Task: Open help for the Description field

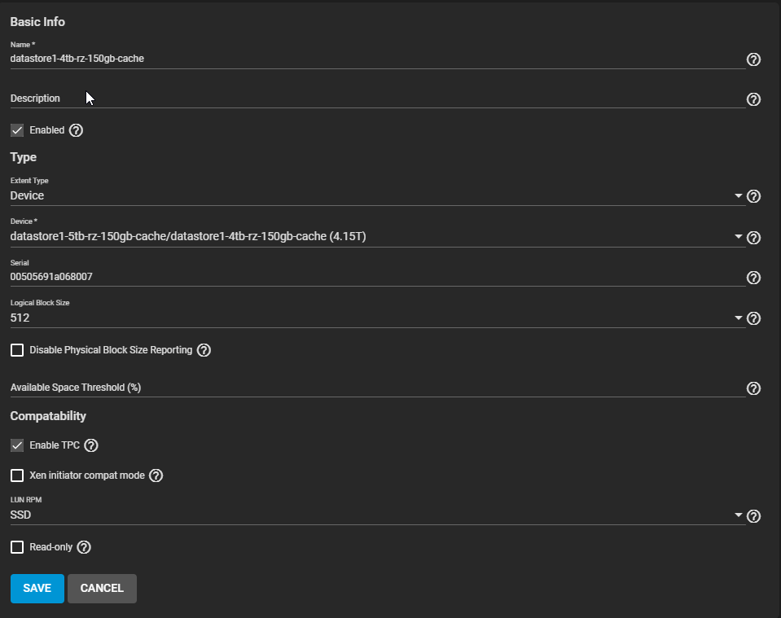Action: (x=753, y=99)
